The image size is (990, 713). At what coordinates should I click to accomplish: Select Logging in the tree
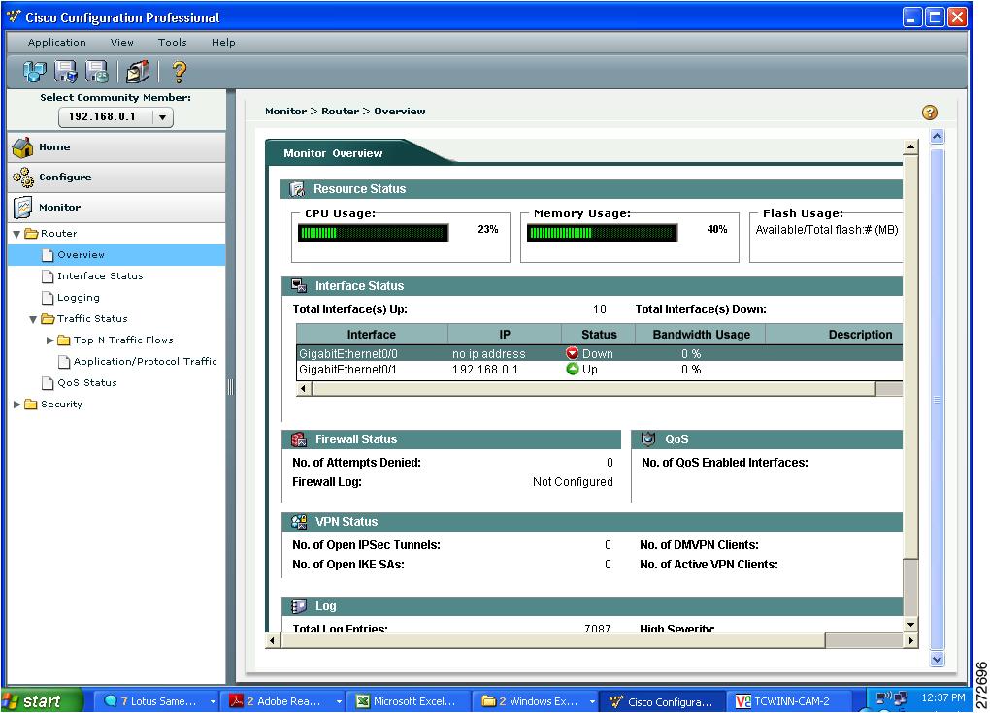(x=79, y=298)
